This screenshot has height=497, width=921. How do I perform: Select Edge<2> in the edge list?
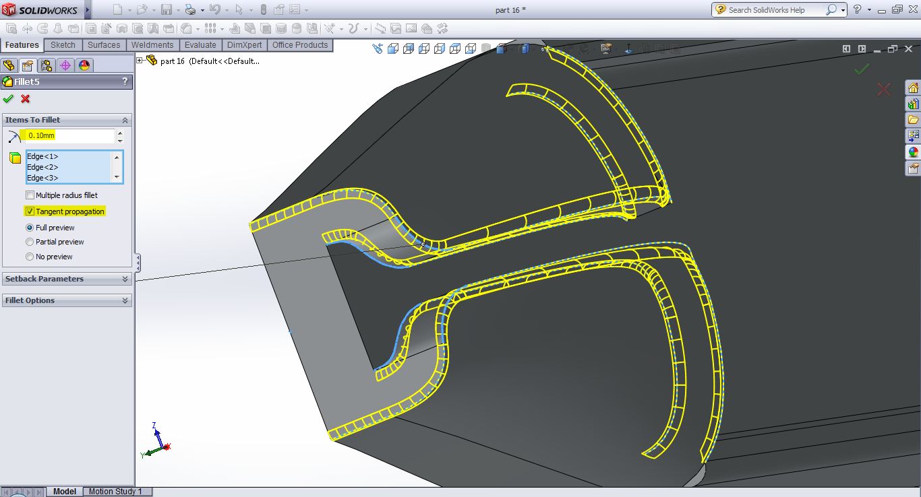coord(42,167)
